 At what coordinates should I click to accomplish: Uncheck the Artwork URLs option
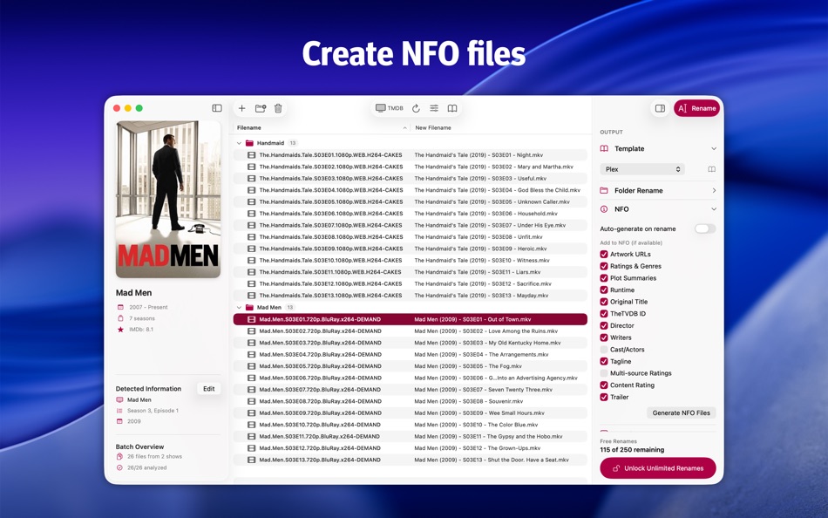coord(603,254)
